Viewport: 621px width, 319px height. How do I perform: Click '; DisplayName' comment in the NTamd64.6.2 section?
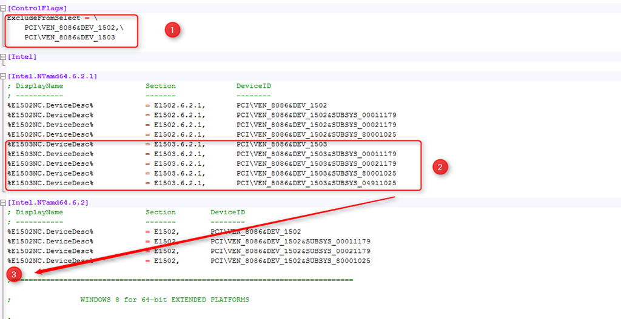(x=35, y=212)
